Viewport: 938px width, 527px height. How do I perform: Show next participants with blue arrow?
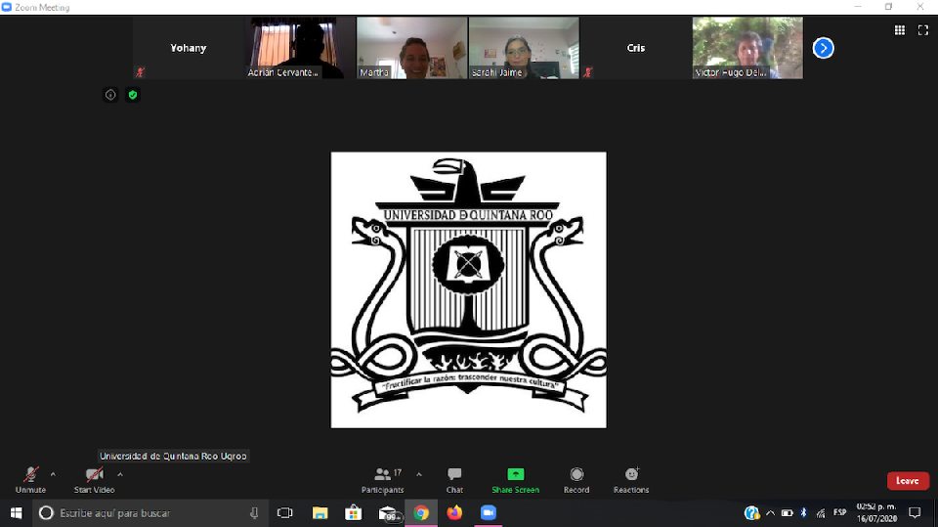click(823, 48)
